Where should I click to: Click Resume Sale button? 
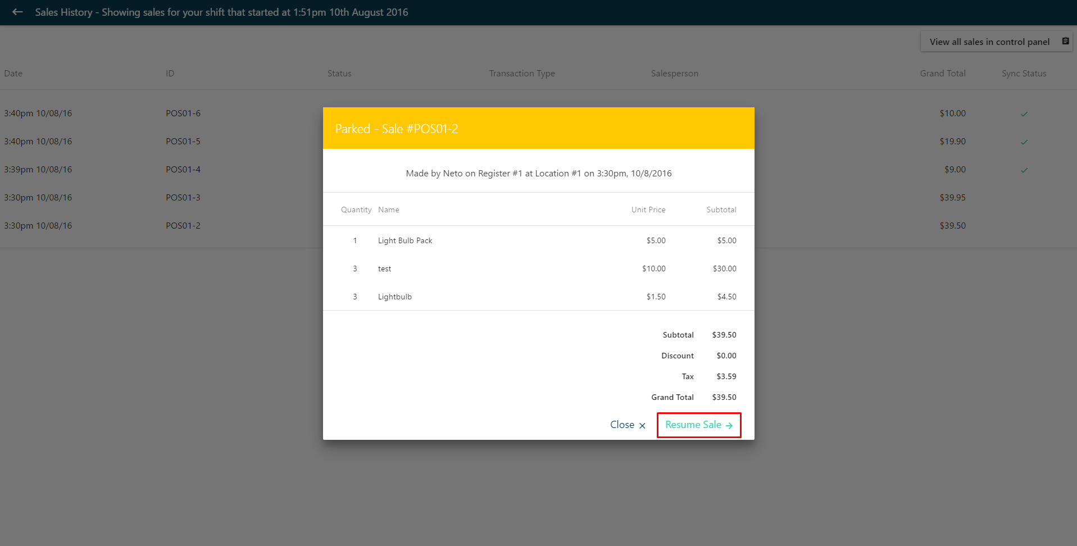click(699, 425)
